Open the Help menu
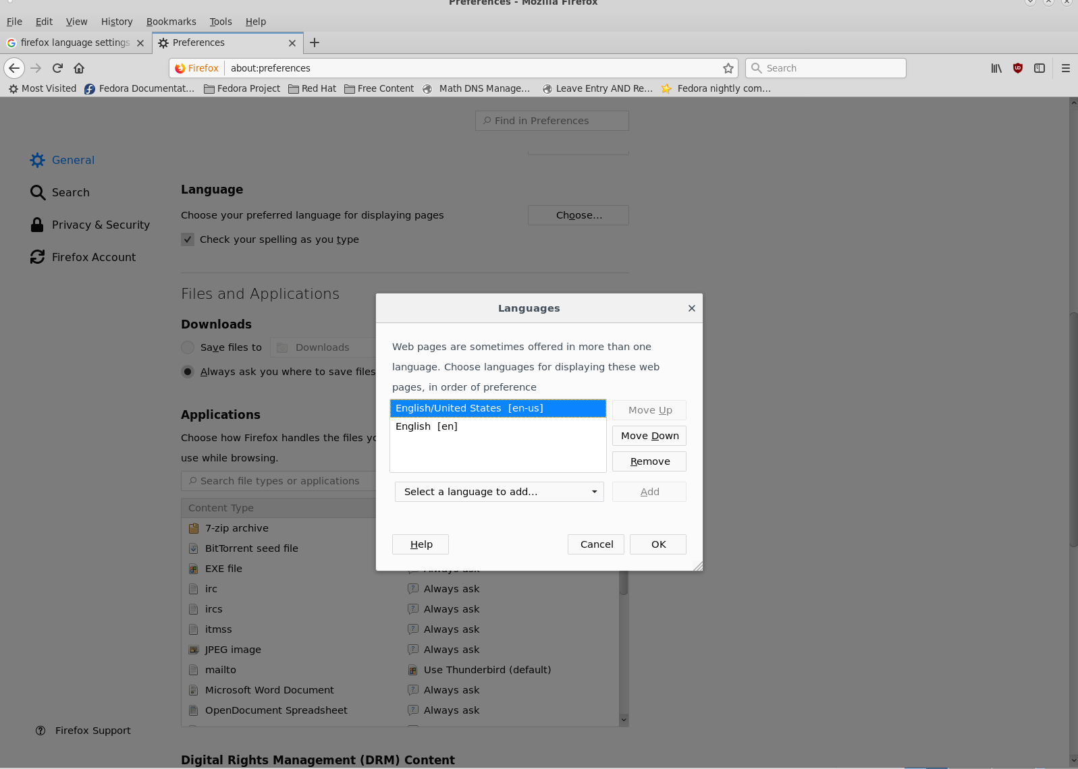Viewport: 1078px width, 769px height. (x=256, y=22)
